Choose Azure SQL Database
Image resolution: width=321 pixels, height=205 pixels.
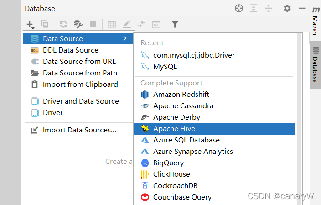tap(214, 140)
